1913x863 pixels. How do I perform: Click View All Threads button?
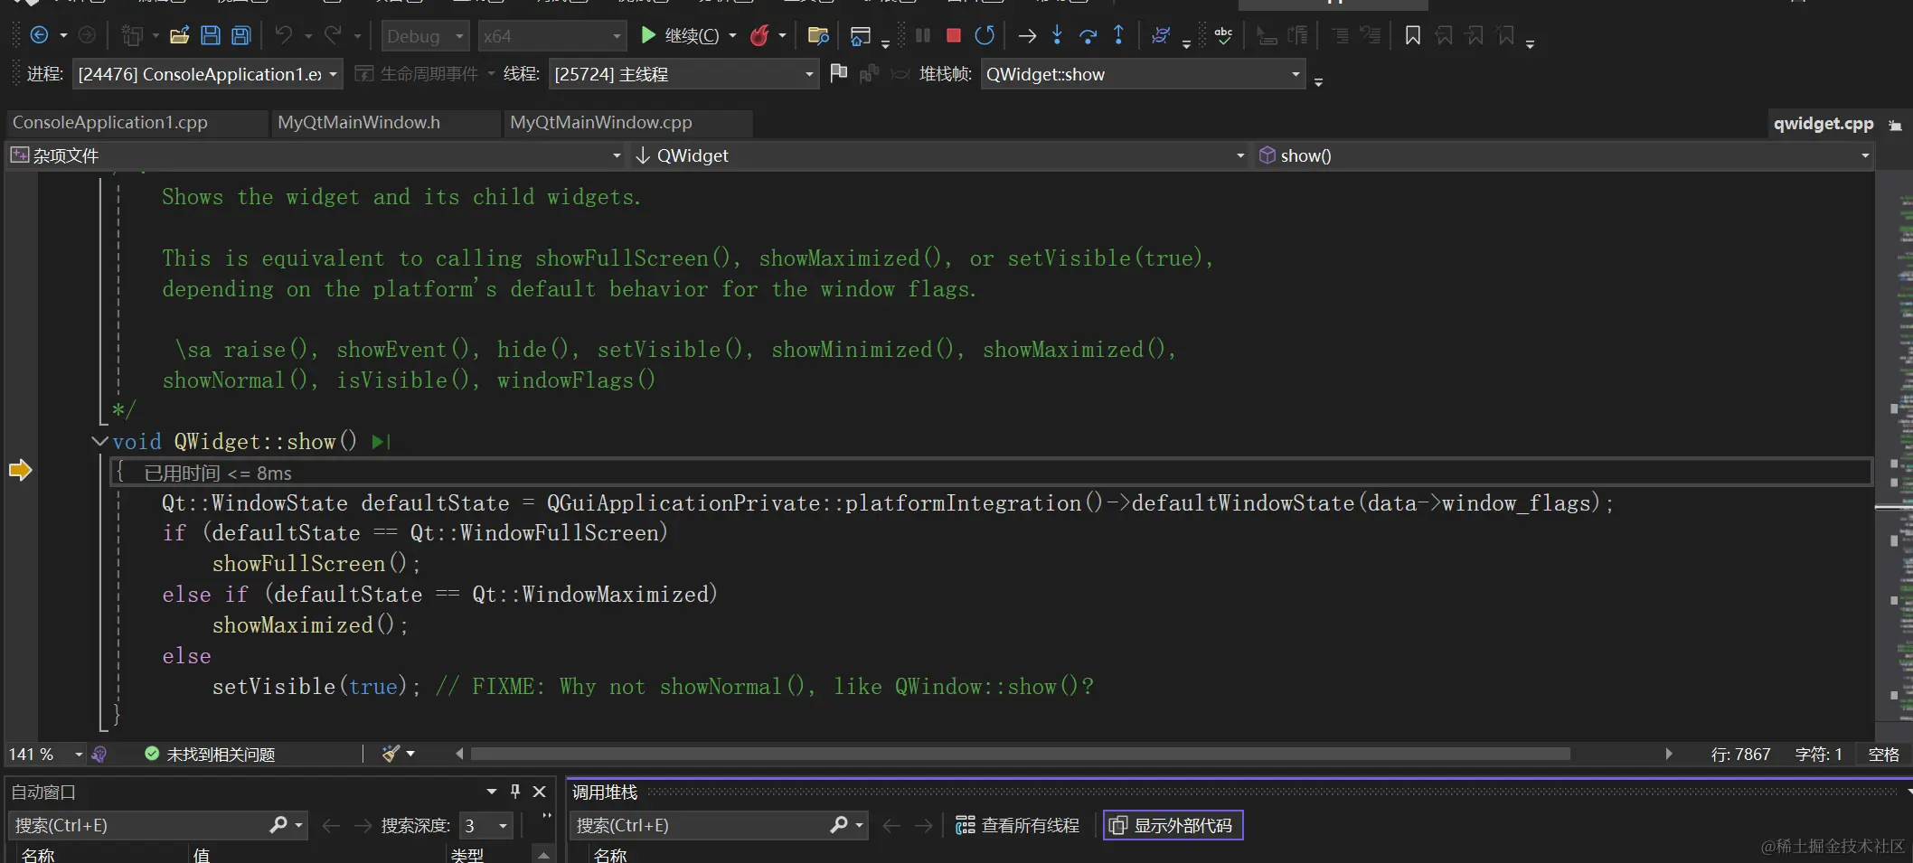(1018, 825)
